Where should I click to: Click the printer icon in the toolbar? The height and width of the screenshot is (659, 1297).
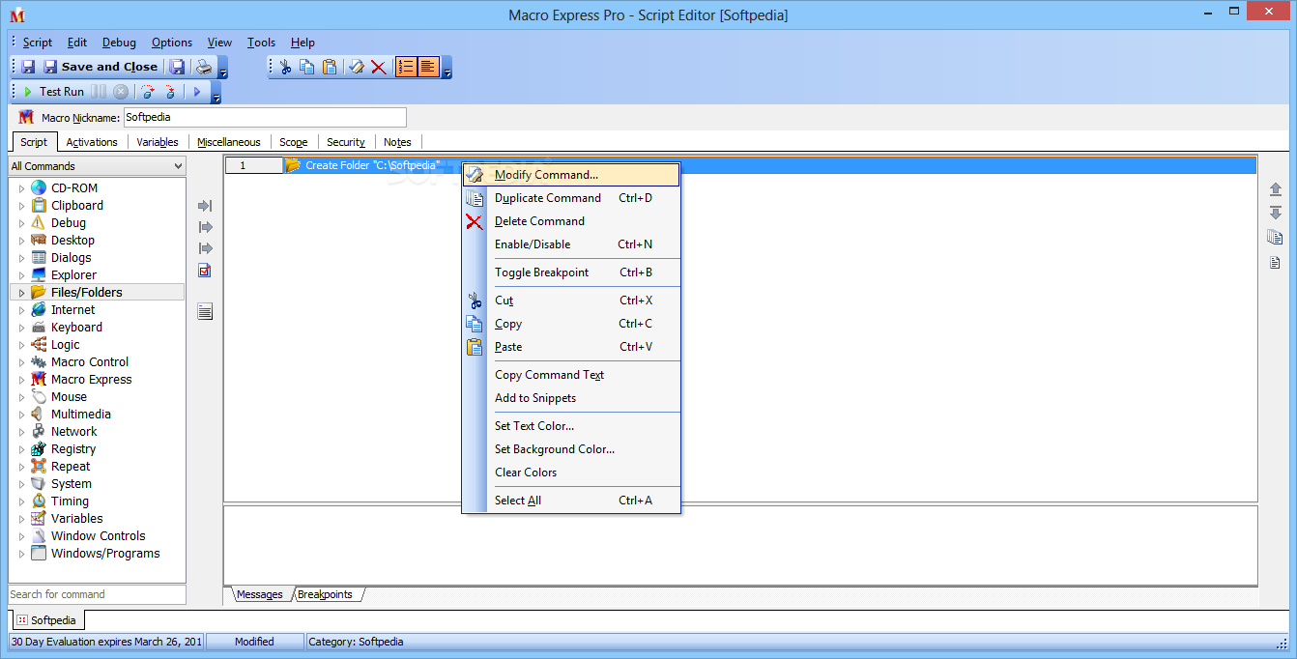204,67
